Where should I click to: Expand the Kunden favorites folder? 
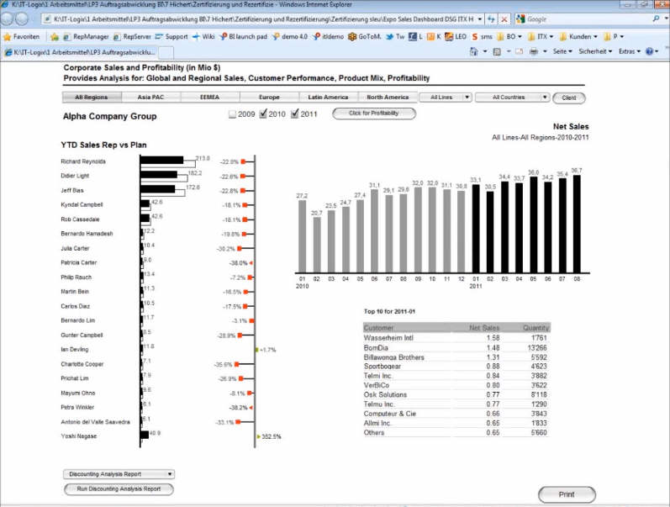point(578,37)
